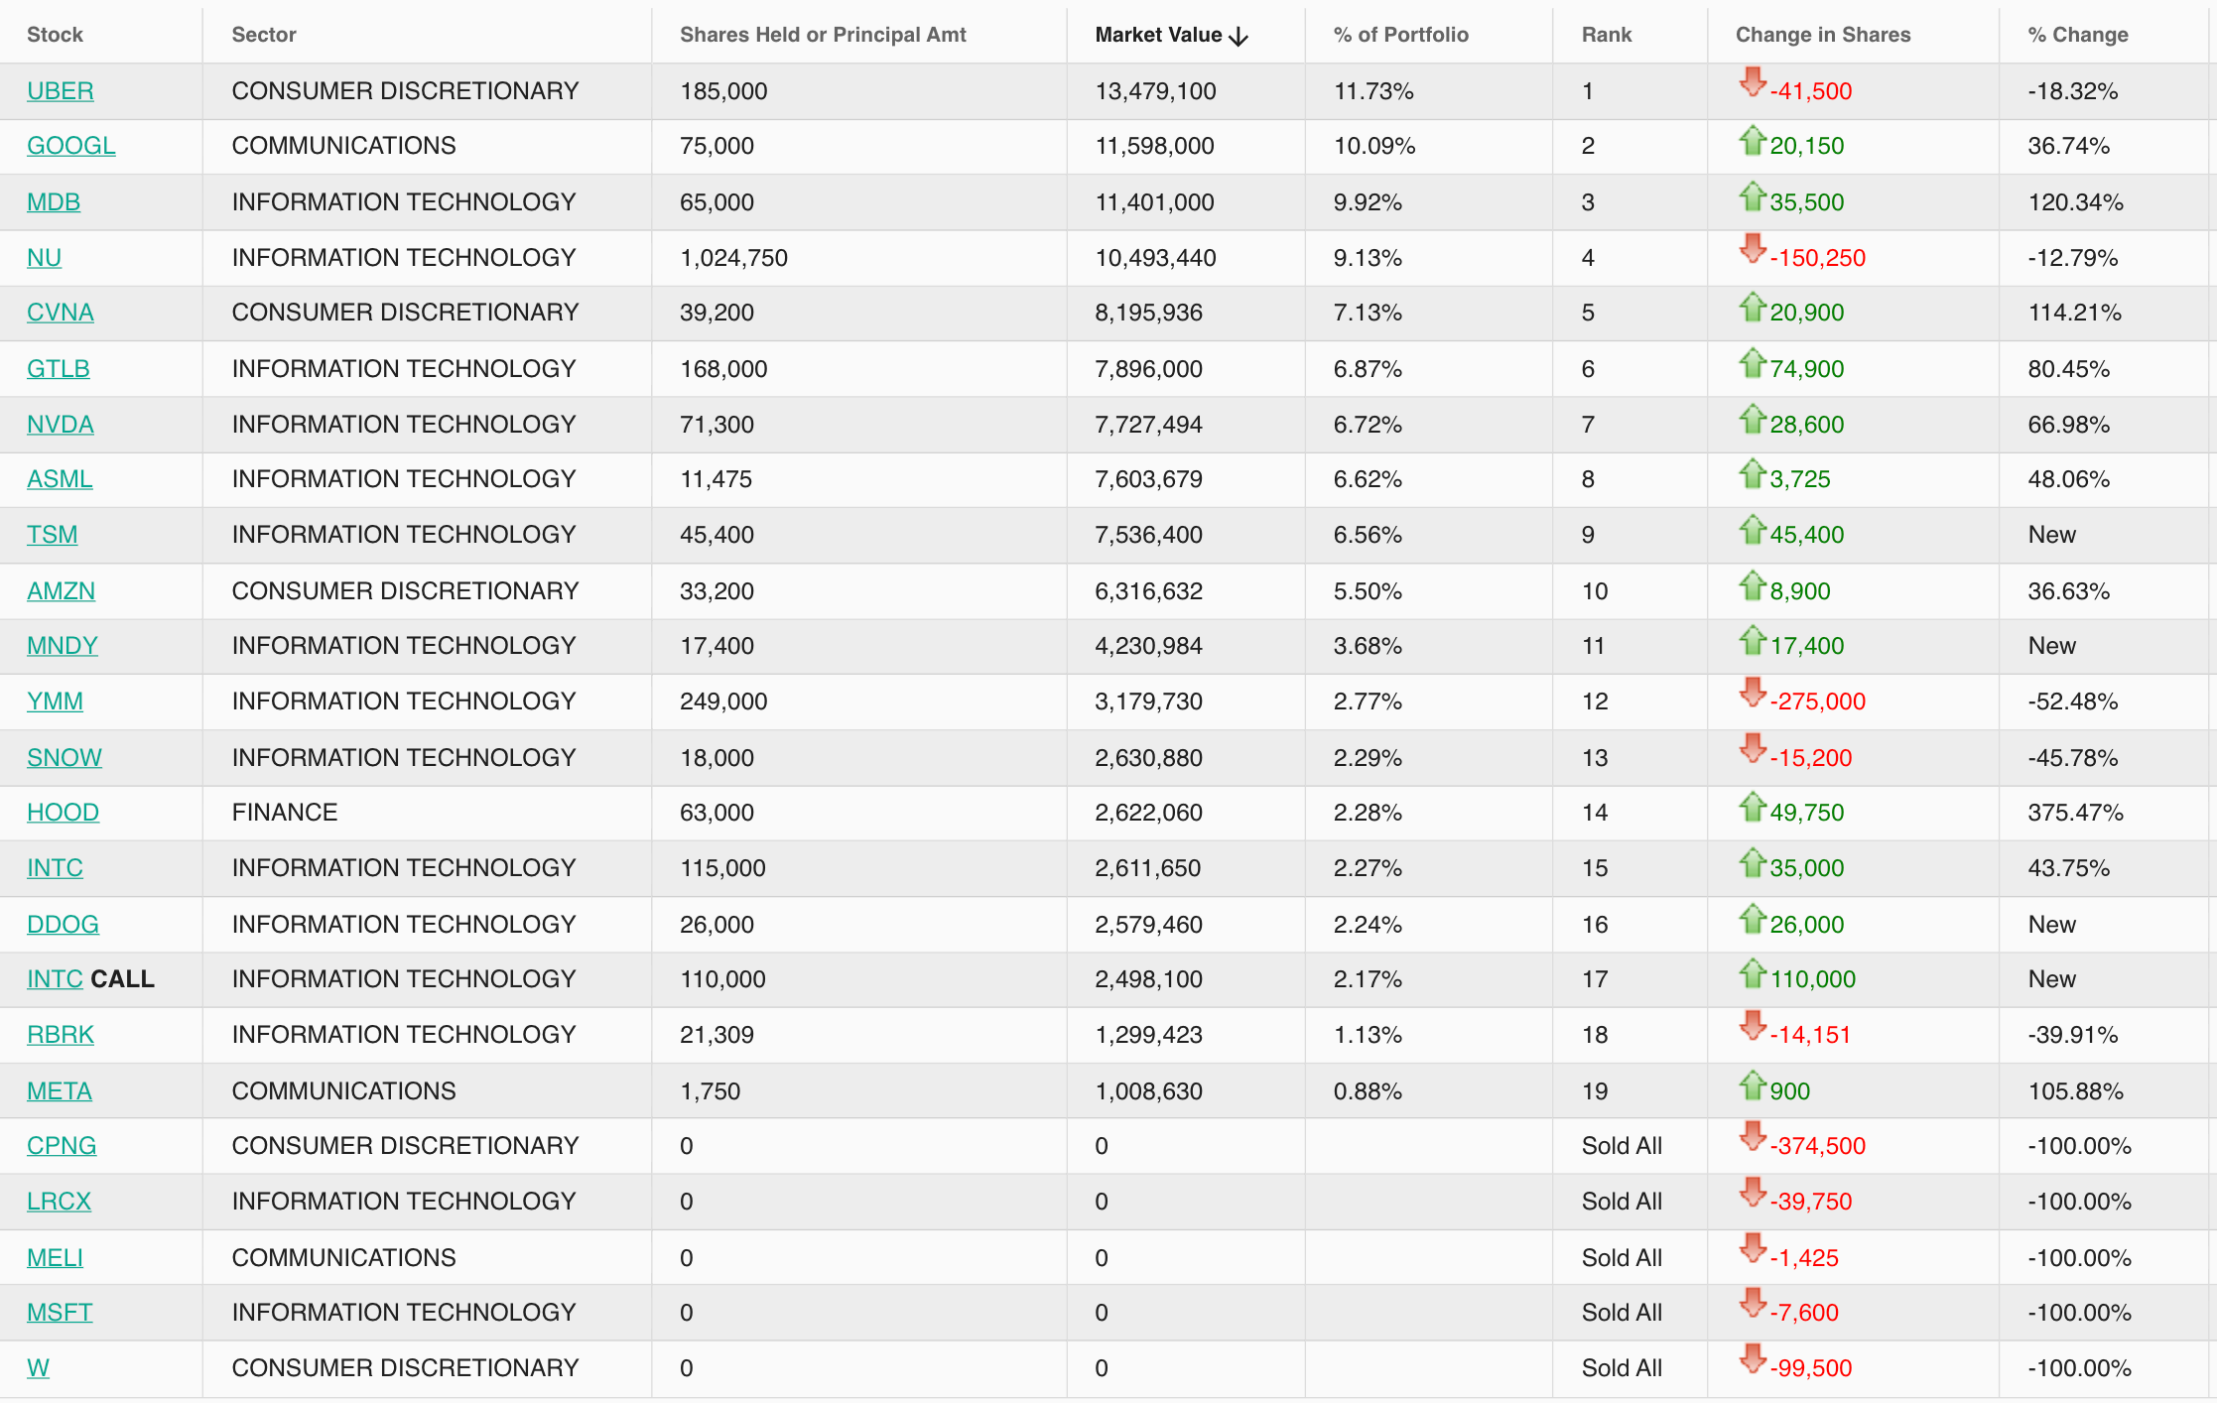Open the META ticker link

click(59, 1091)
